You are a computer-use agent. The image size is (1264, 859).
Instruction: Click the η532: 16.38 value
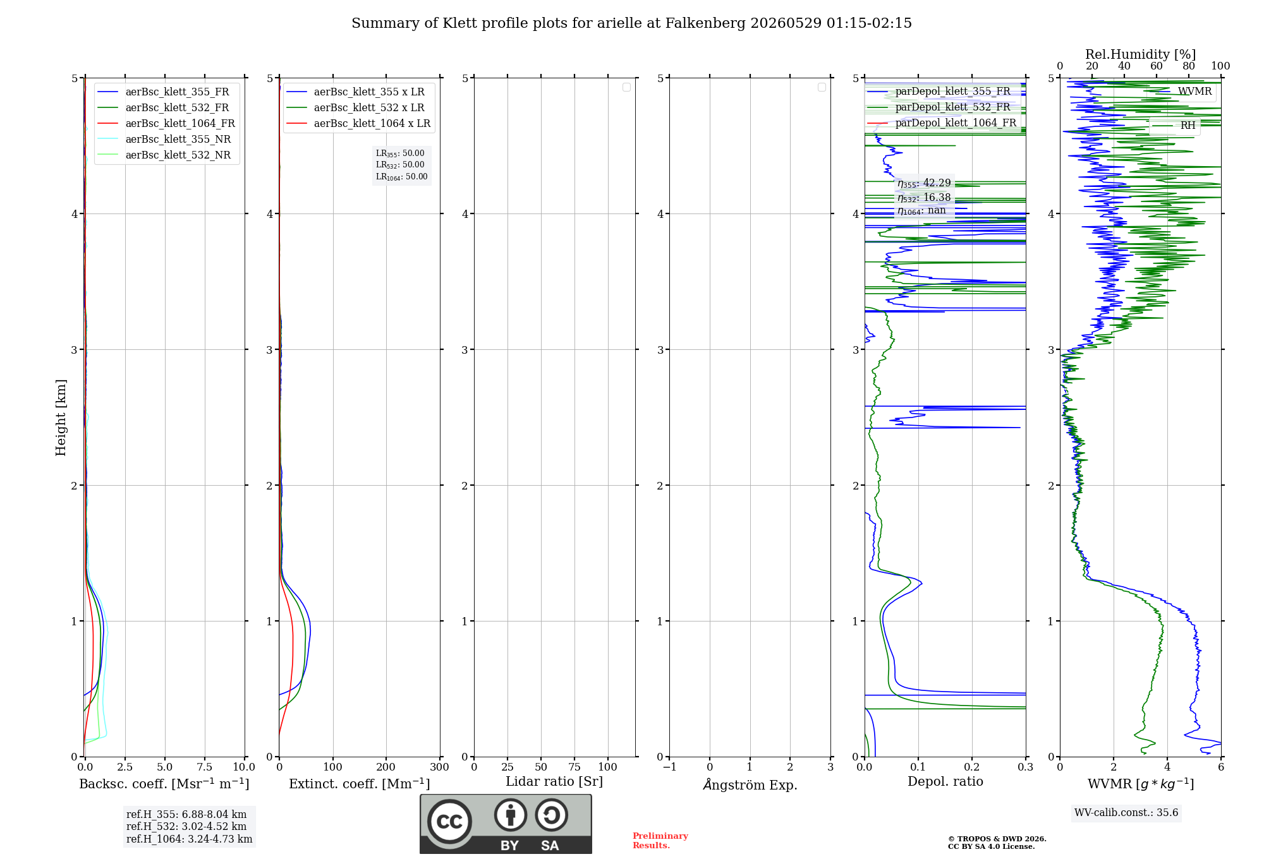pos(924,198)
